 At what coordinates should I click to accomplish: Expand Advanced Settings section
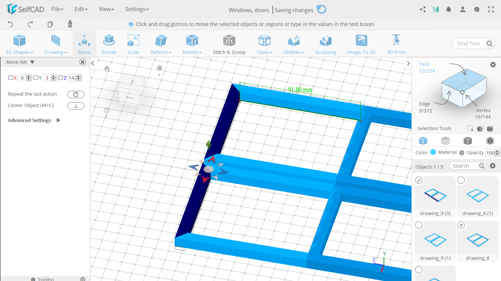pos(58,120)
